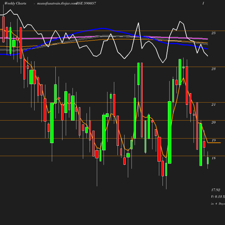Click the price axis label 19
225x225 pixels.
pos(213,140)
